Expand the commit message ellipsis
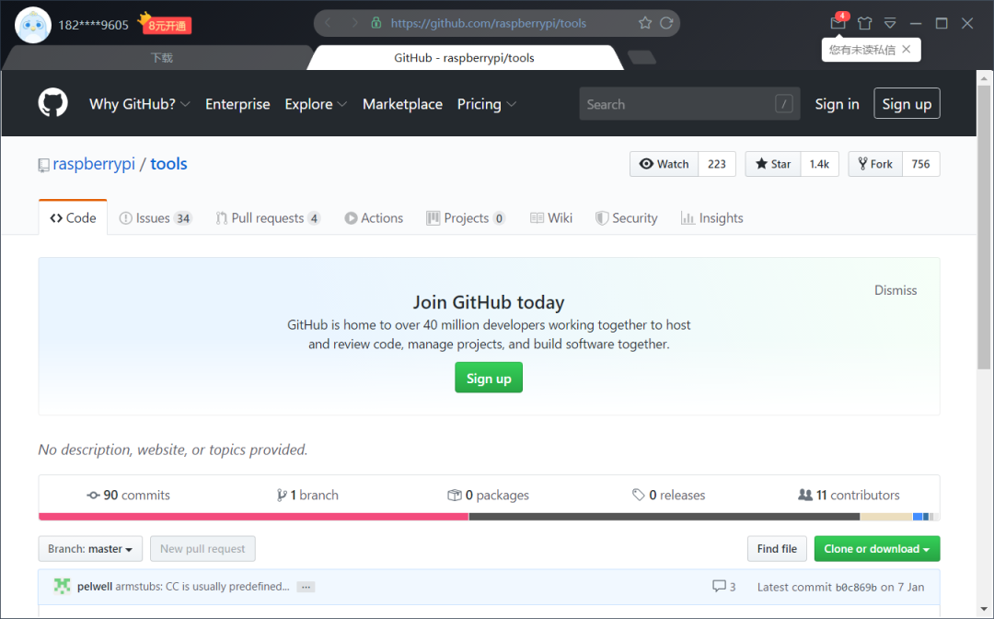 coord(306,587)
